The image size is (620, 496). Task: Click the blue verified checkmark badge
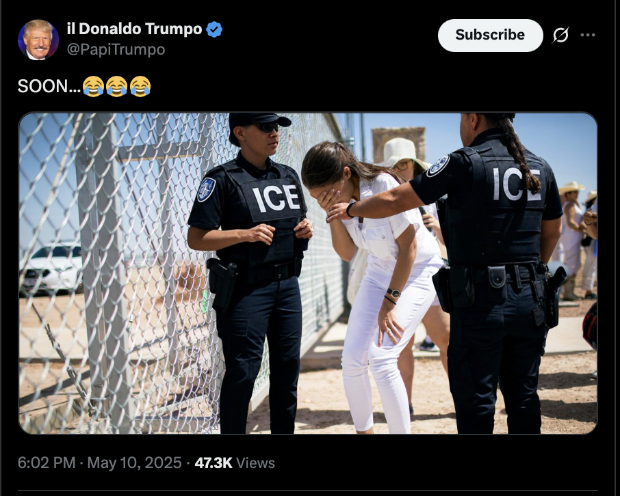point(214,29)
